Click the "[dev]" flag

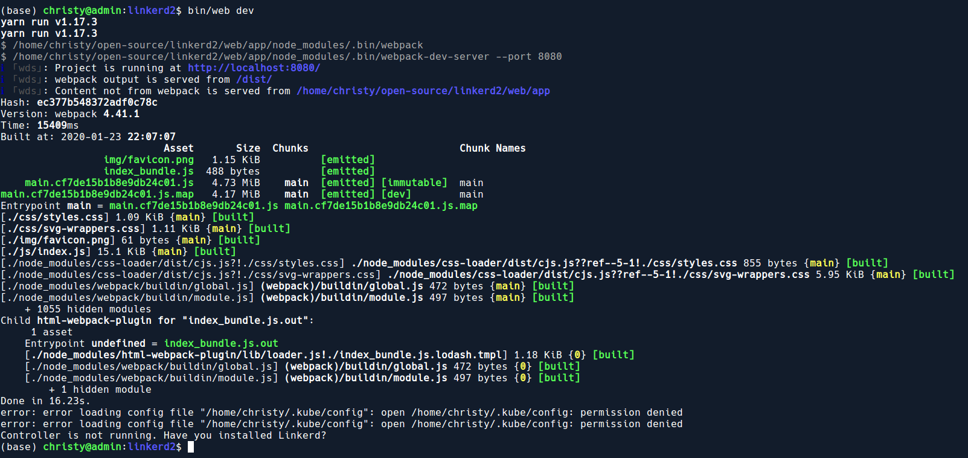(x=396, y=194)
